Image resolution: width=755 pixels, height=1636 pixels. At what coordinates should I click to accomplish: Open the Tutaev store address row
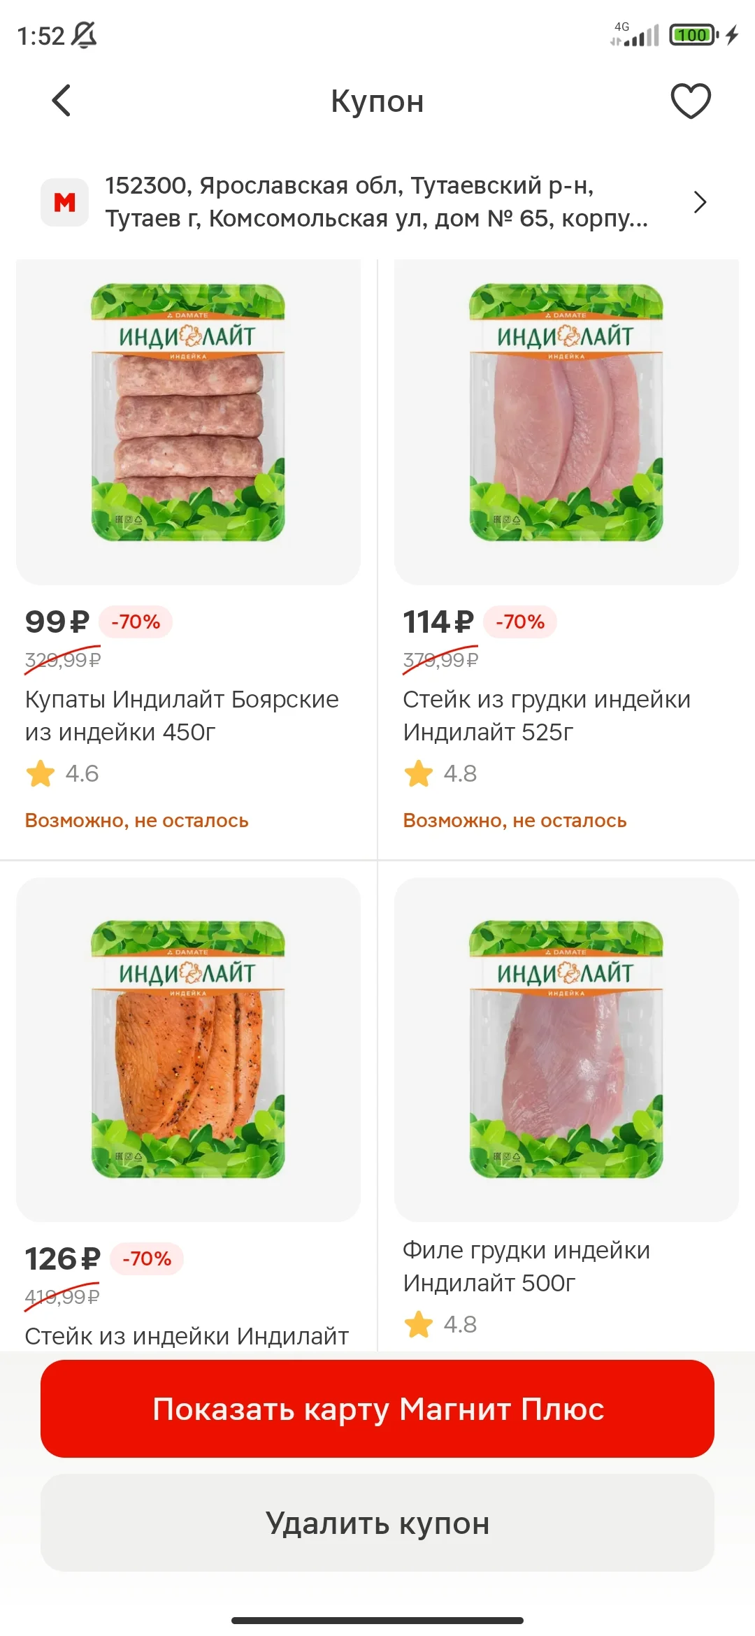pyautogui.click(x=377, y=202)
